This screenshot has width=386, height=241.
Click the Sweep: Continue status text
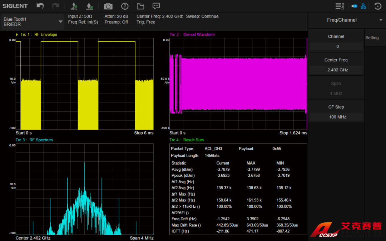202,16
